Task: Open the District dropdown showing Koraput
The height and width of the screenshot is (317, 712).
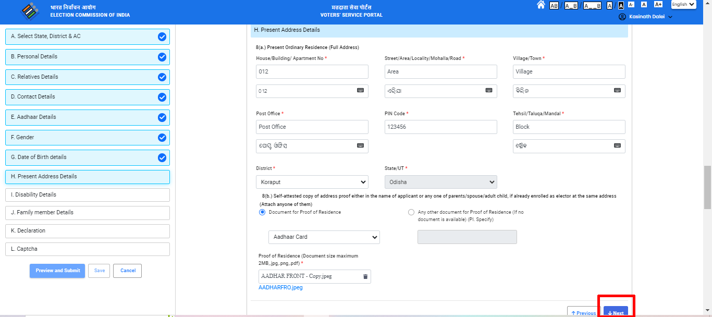Action: [312, 181]
